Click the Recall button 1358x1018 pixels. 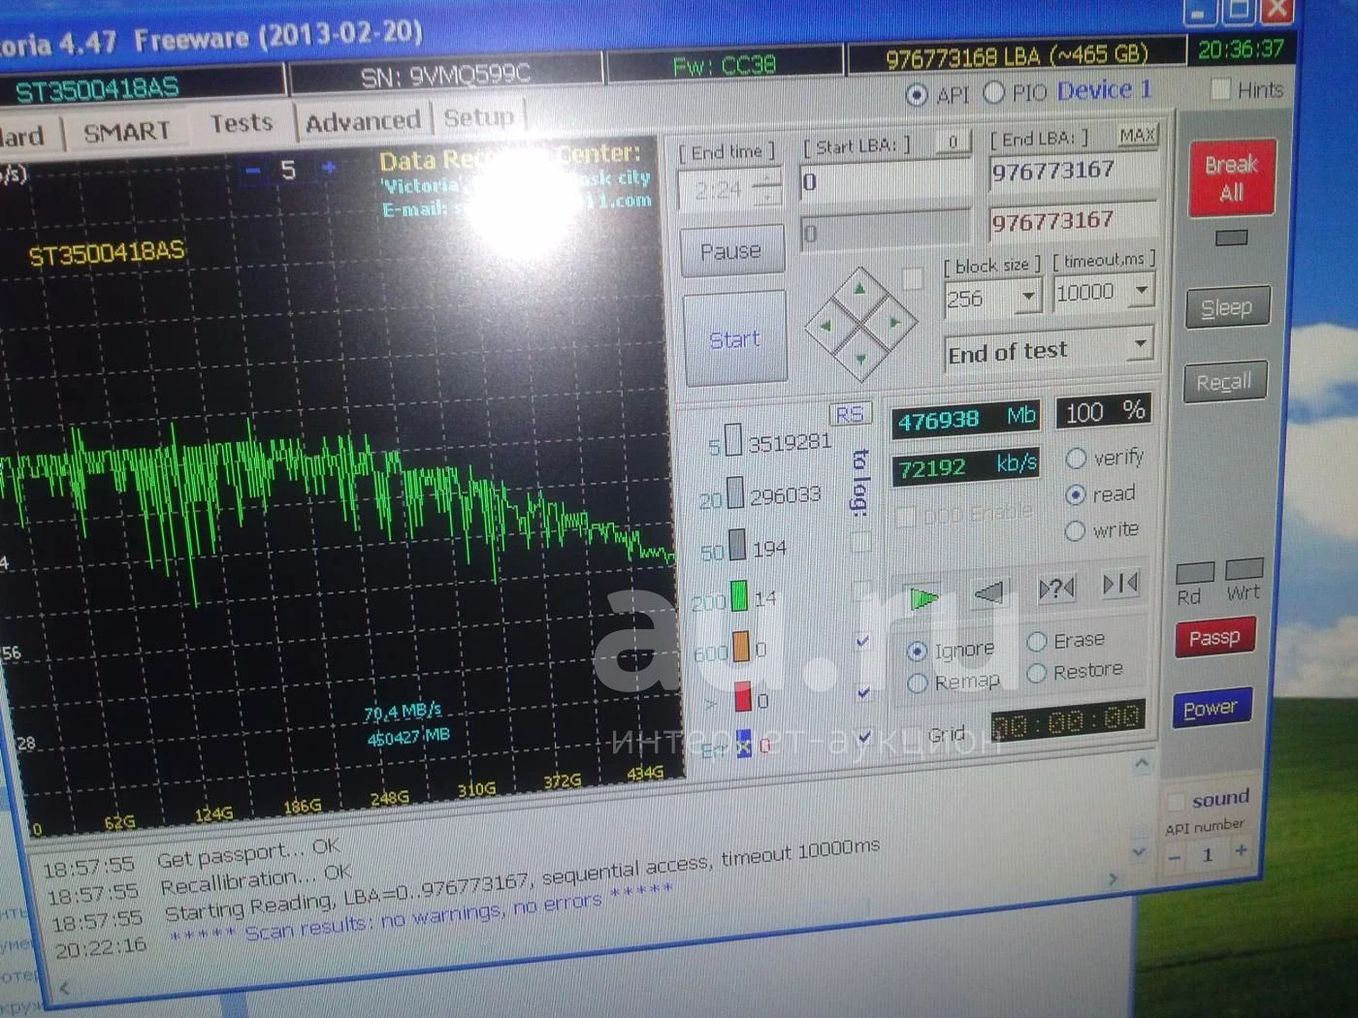click(1224, 383)
